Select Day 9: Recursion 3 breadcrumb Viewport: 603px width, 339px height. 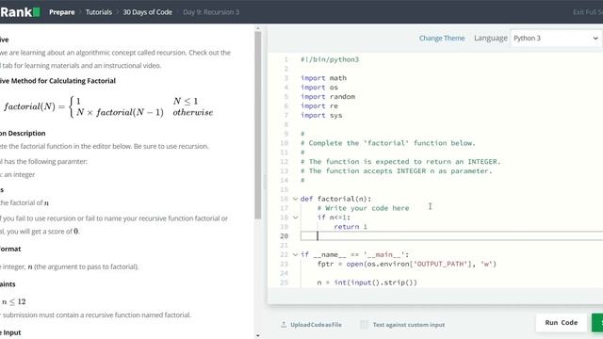pos(211,12)
